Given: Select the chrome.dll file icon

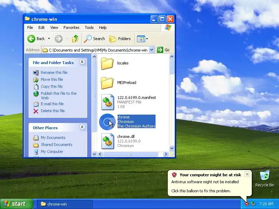Looking at the screenshot, I should tap(108, 141).
